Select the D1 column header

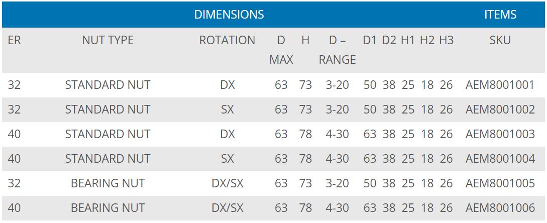pyautogui.click(x=370, y=40)
